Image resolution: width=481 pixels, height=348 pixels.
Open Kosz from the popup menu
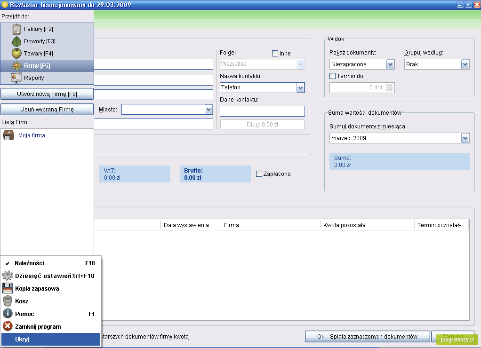pos(51,301)
